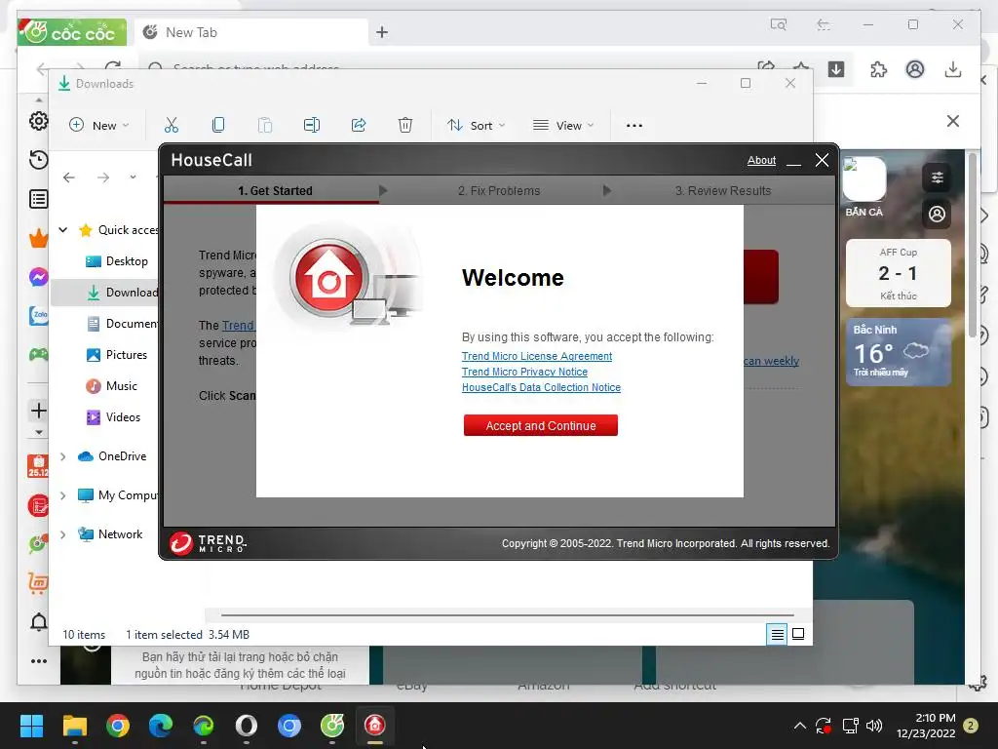Open the clock showing 2:10 PM
Screen dimensions: 998x749
(x=926, y=726)
